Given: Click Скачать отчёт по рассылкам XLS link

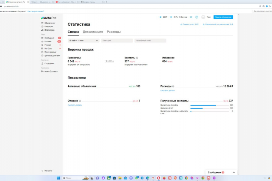Looking at the screenshot, I should click(218, 24).
